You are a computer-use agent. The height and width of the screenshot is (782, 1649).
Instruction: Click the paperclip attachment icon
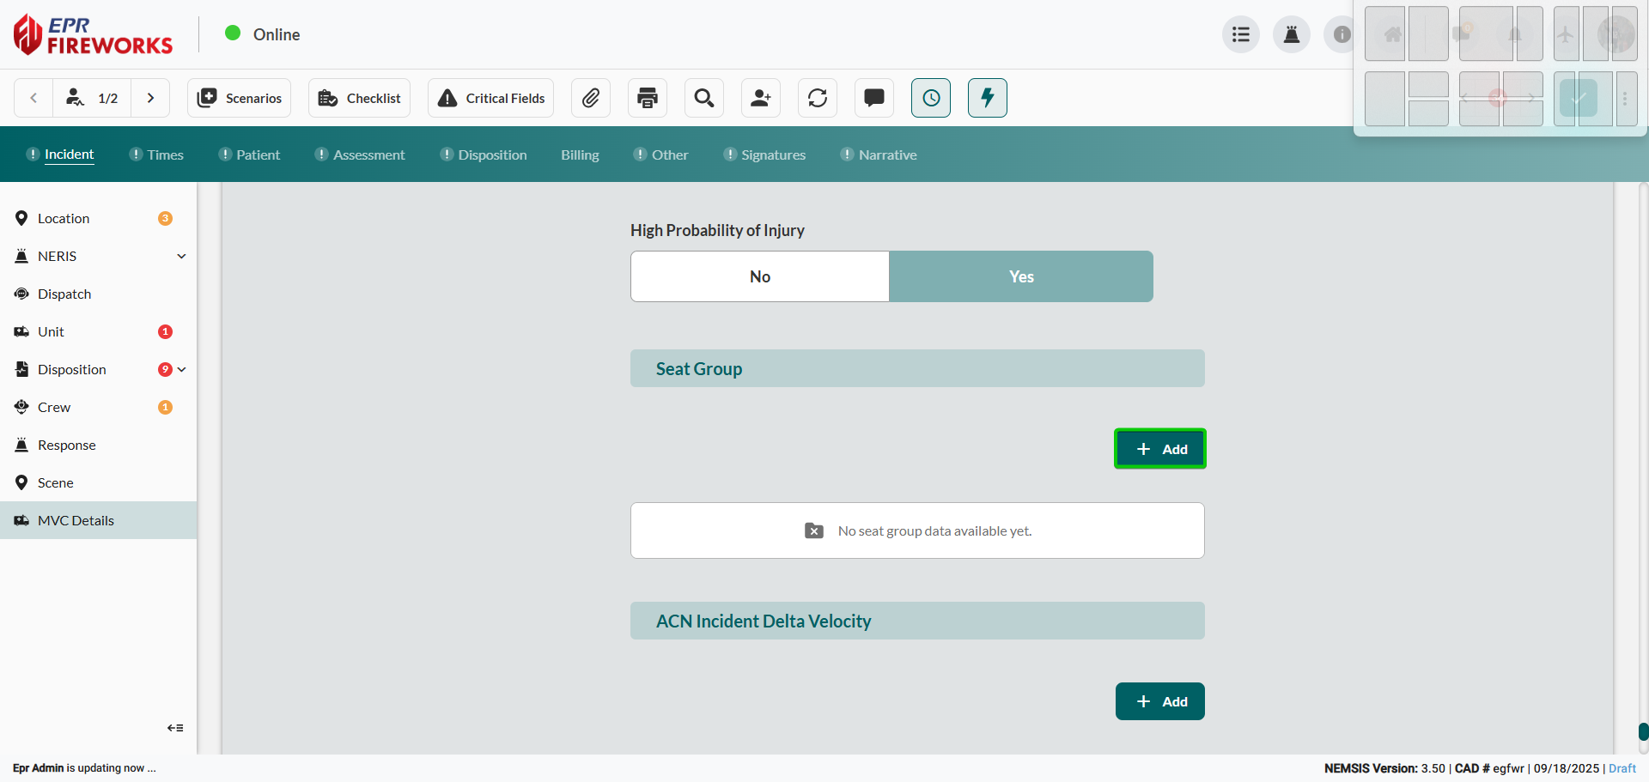[x=591, y=98]
